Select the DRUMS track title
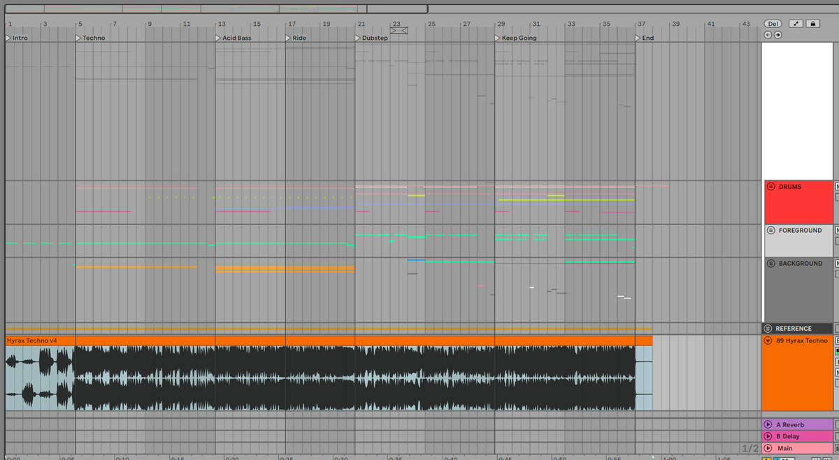The image size is (839, 460). click(x=790, y=187)
